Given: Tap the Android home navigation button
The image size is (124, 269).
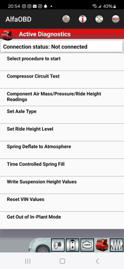Looking at the screenshot, I should [62, 261].
